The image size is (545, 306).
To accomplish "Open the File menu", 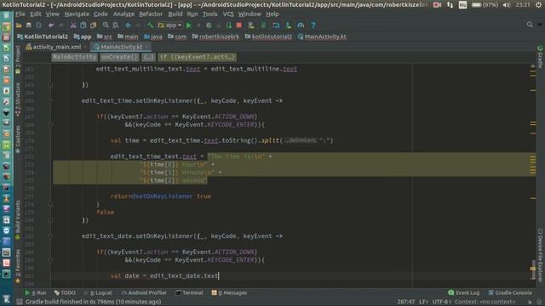I will point(20,14).
